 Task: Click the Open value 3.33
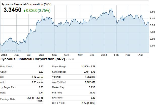tap(41, 72)
